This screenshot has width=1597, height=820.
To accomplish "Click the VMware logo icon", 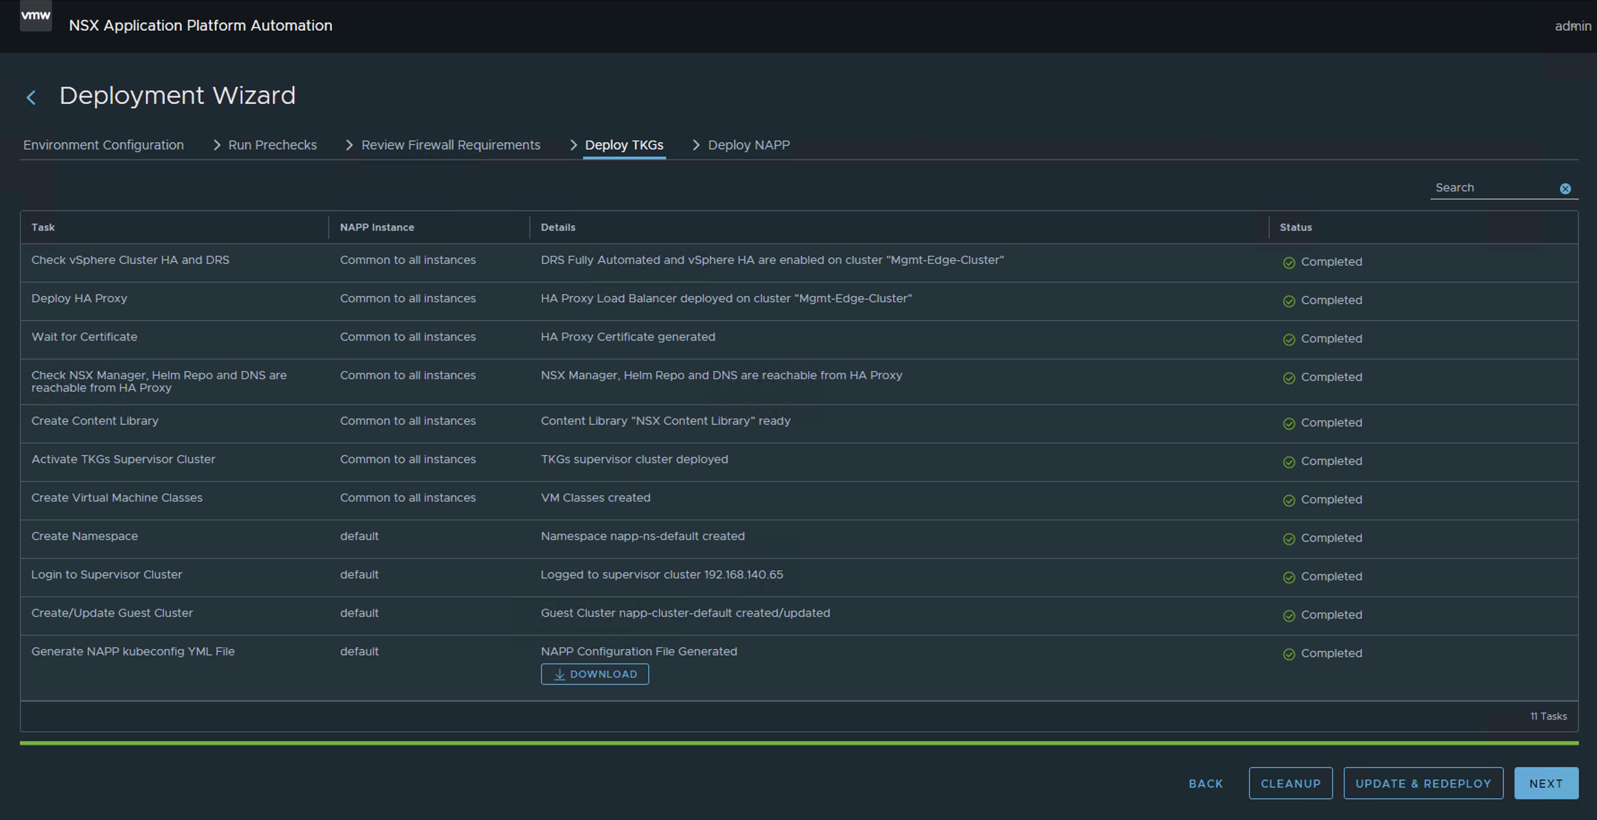I will [x=35, y=16].
